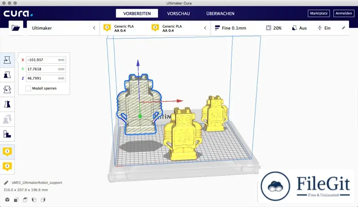Click the Cura logo
358x207 pixels.
(18, 13)
